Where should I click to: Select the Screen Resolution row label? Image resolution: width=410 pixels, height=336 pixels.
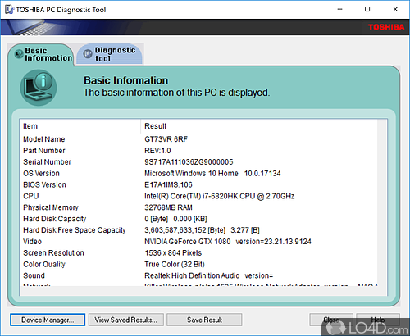[x=53, y=253]
